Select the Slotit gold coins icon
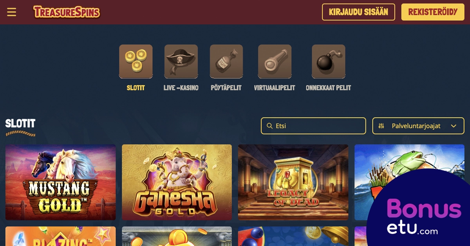This screenshot has height=246, width=470. click(x=136, y=62)
